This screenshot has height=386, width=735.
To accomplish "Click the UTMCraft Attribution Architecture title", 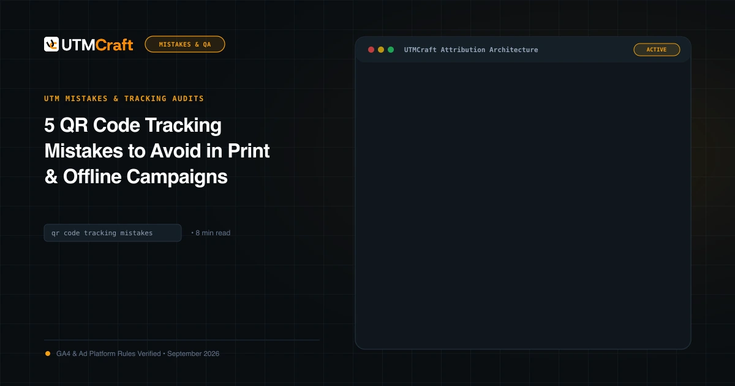I will 471,50.
